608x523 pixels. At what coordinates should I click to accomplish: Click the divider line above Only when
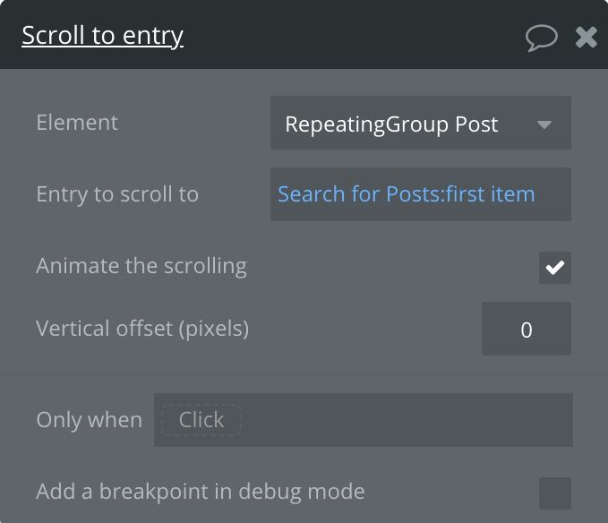[x=304, y=374]
